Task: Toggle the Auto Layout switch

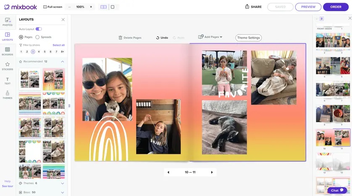Action: [x=39, y=29]
